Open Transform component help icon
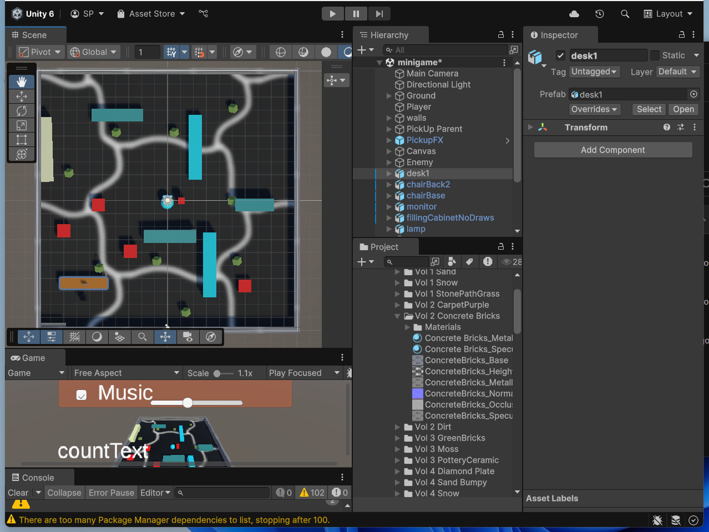The width and height of the screenshot is (709, 532). [x=667, y=128]
